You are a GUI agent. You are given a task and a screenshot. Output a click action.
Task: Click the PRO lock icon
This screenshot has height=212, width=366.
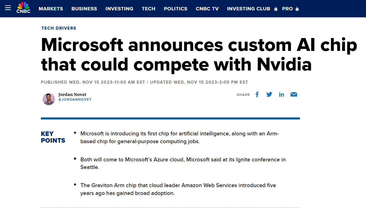297,9
